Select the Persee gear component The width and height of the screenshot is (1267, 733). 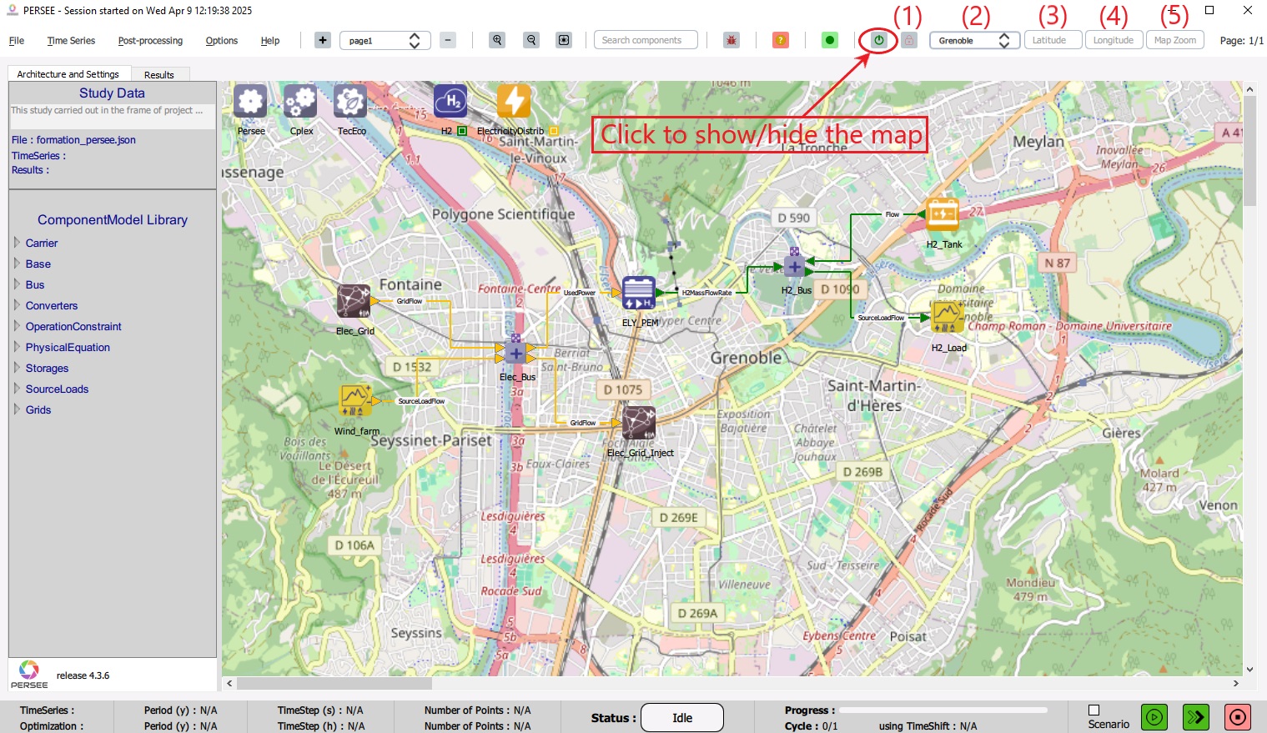pos(250,102)
